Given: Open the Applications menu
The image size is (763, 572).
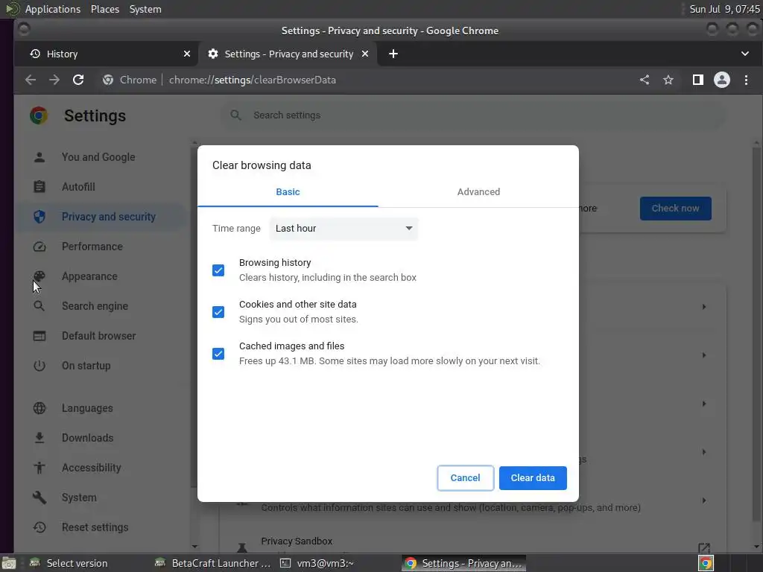Looking at the screenshot, I should tap(53, 9).
